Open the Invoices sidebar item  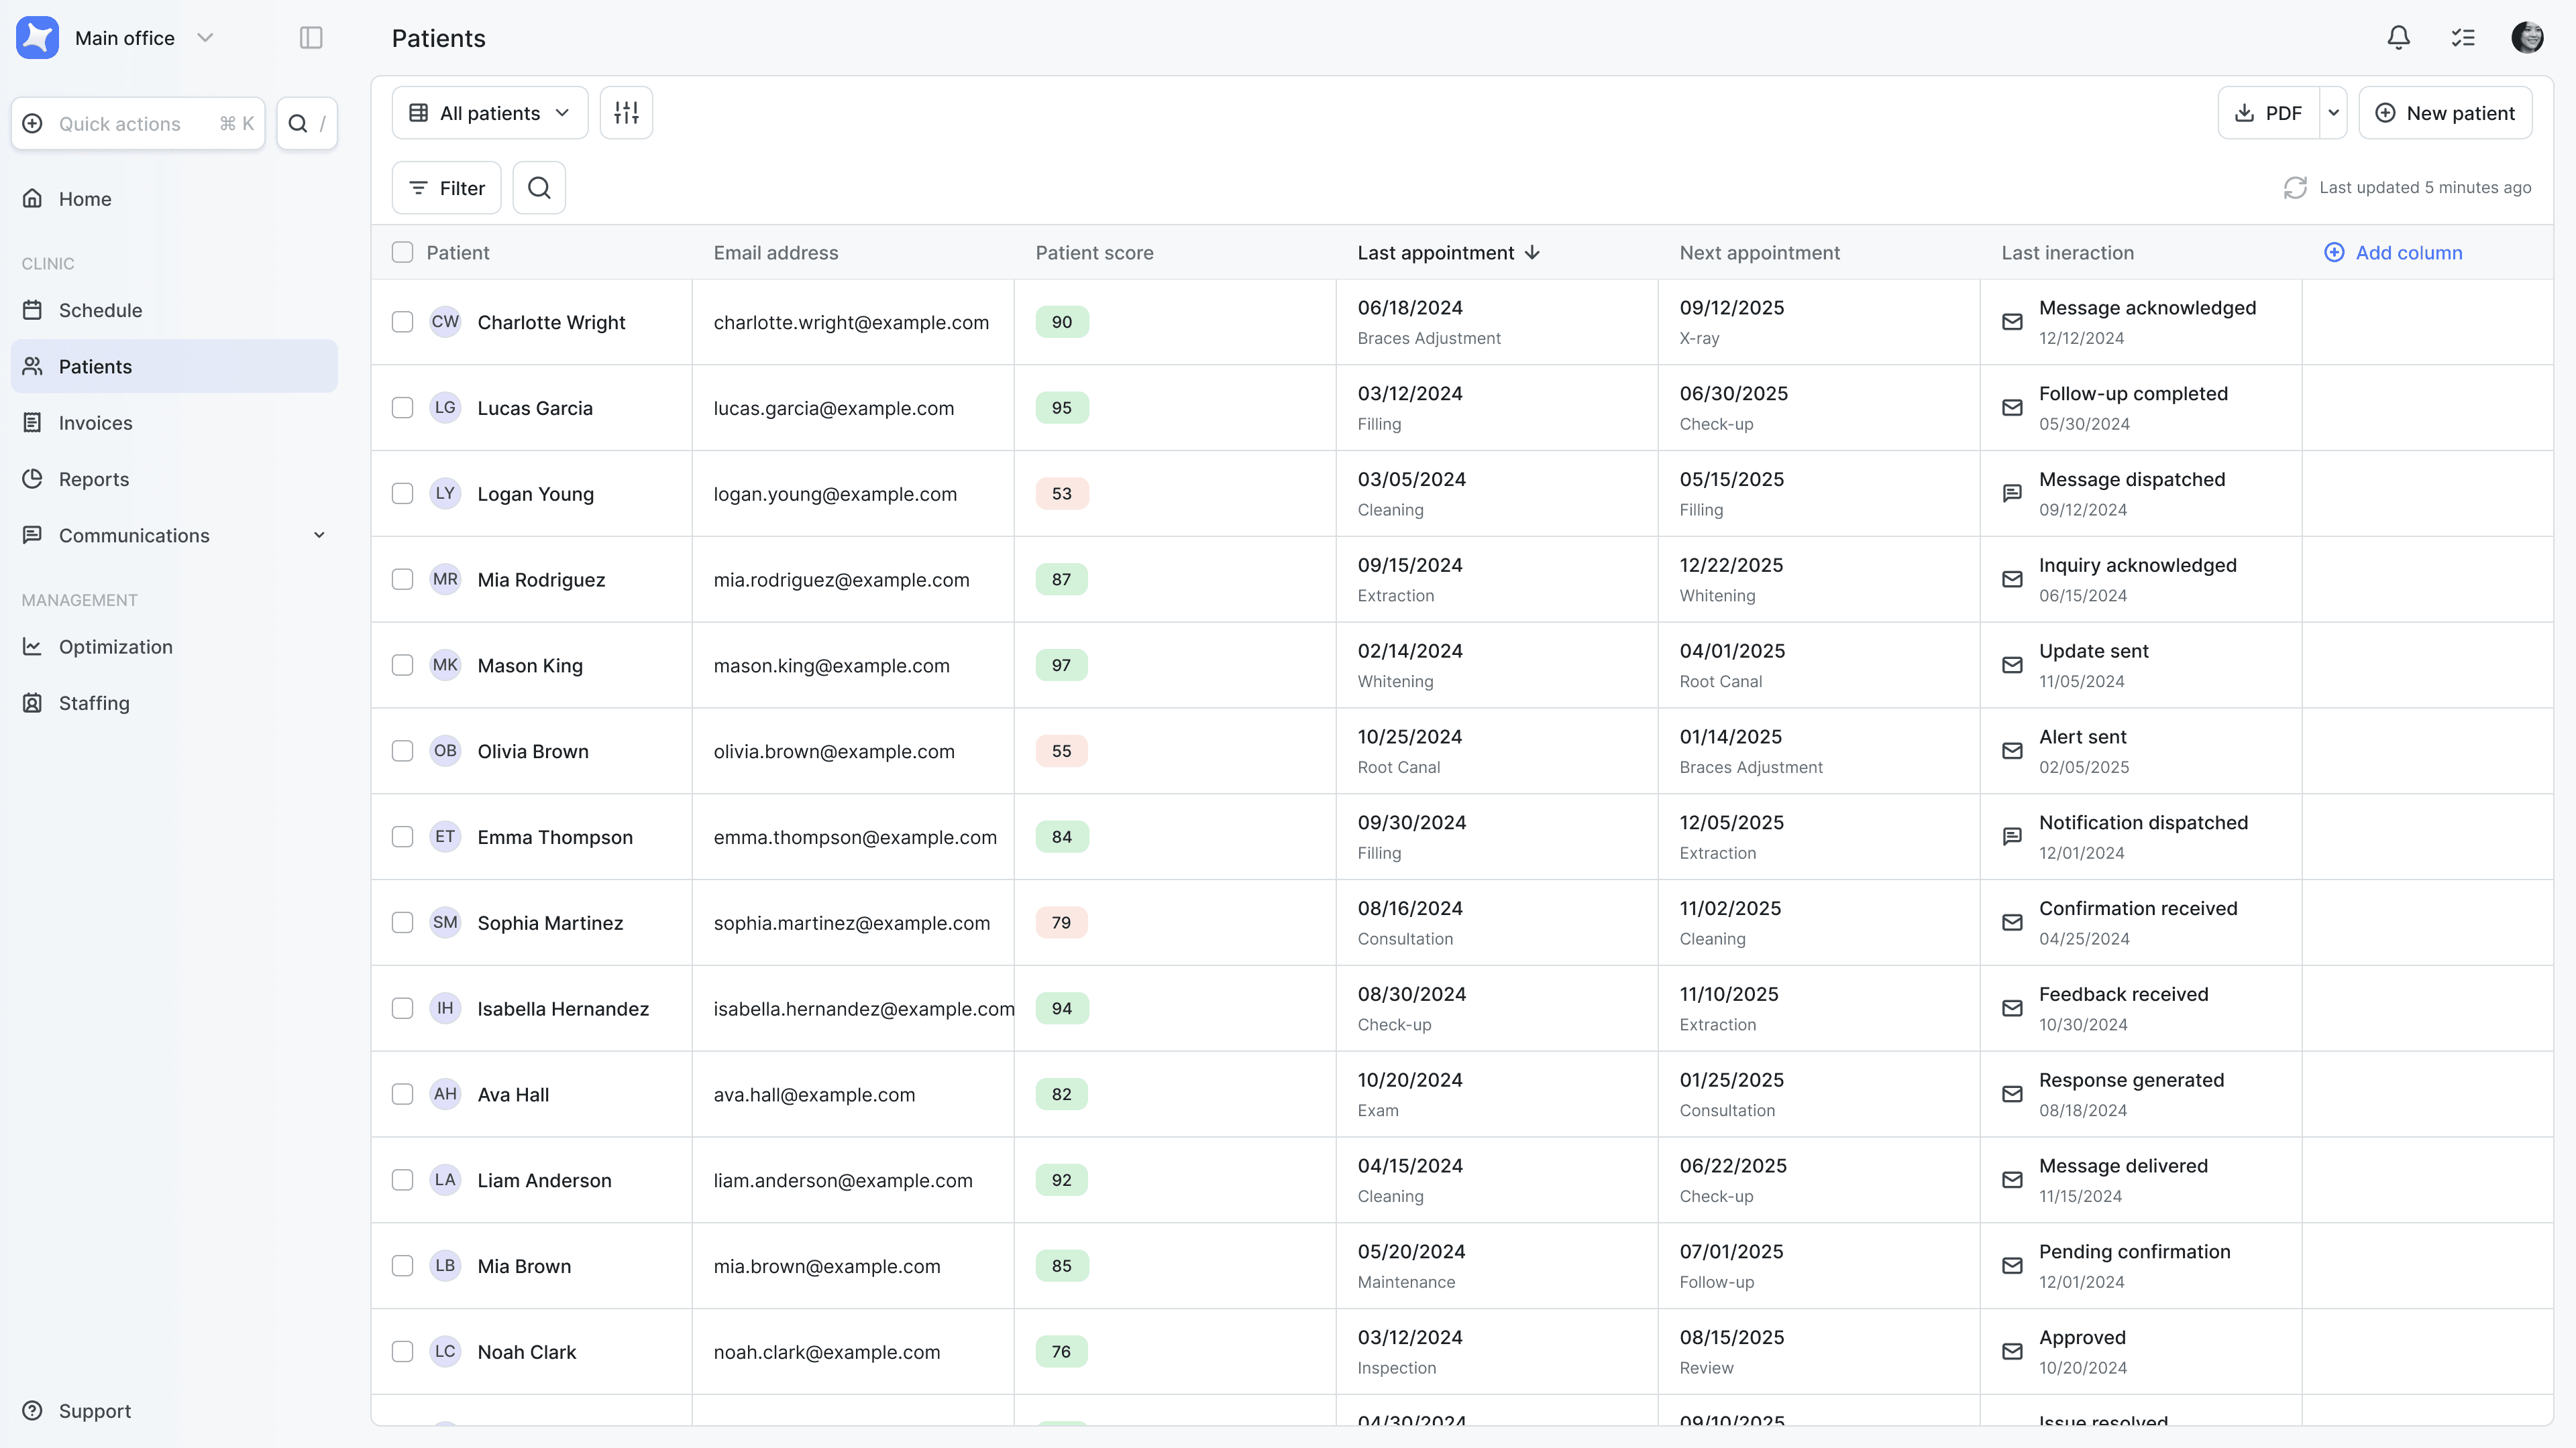pos(95,423)
